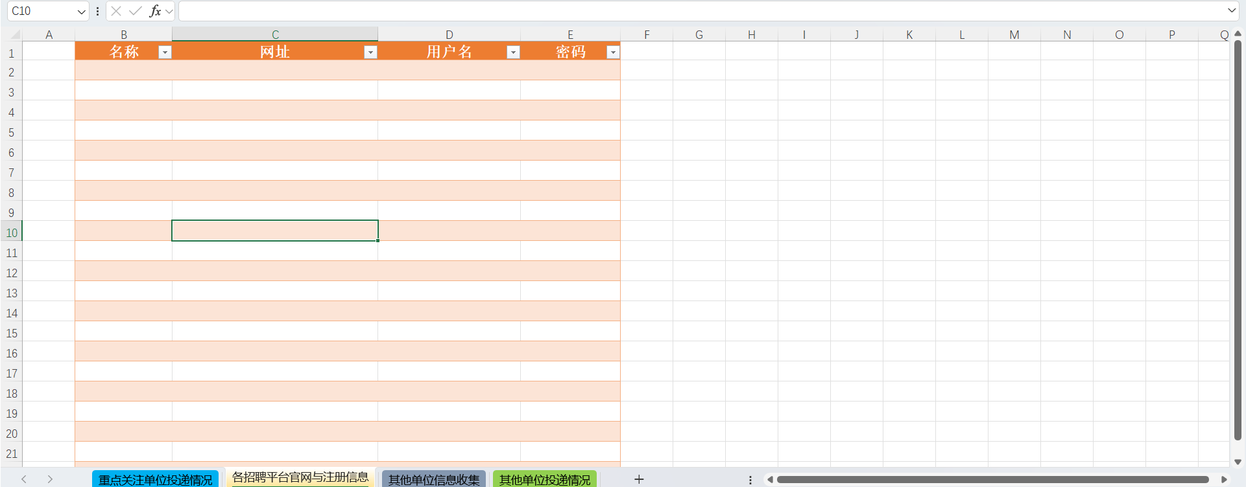Switch to 其他单位投递情况 sheet tab
Screen dimensions: 1246x487
pos(545,480)
